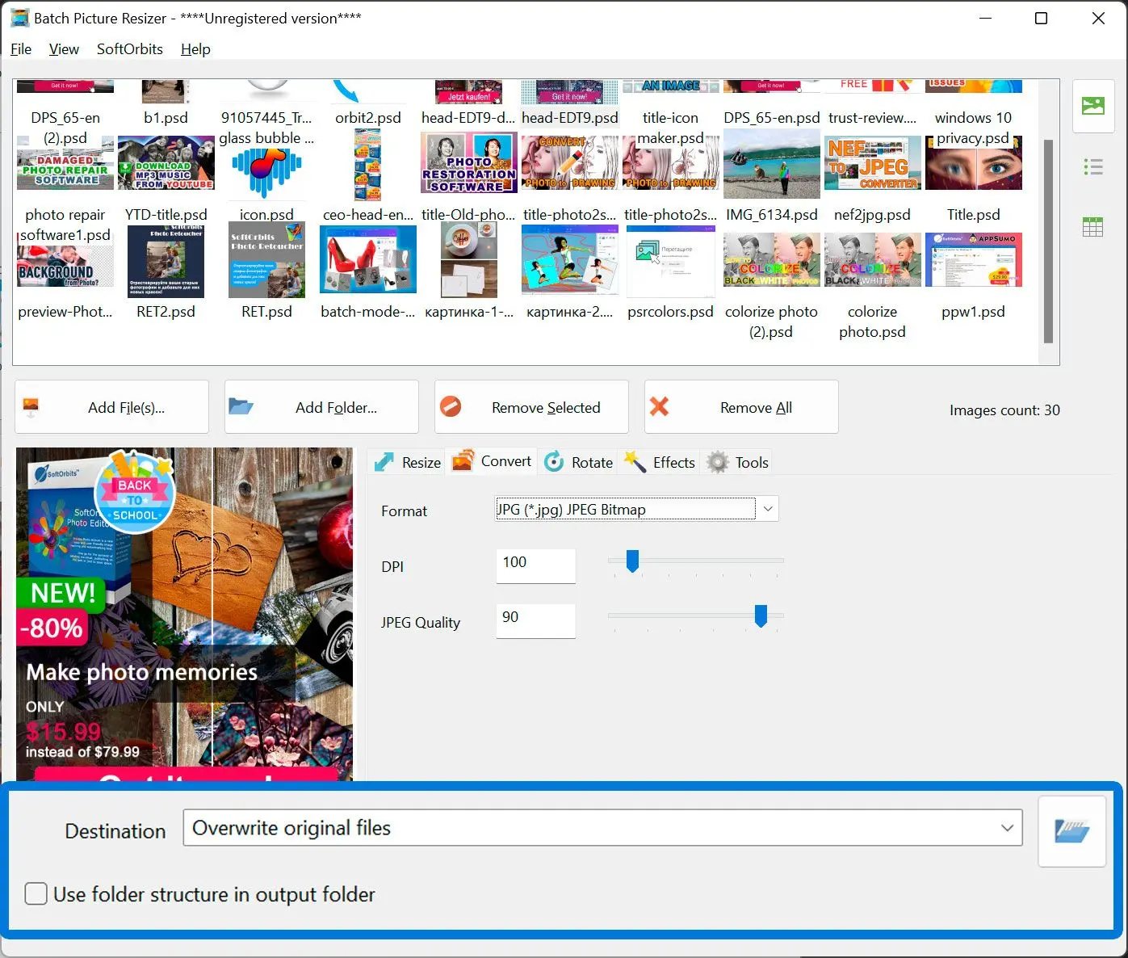Click the title-icon maker.psd file name
1128x958 pixels.
point(670,128)
